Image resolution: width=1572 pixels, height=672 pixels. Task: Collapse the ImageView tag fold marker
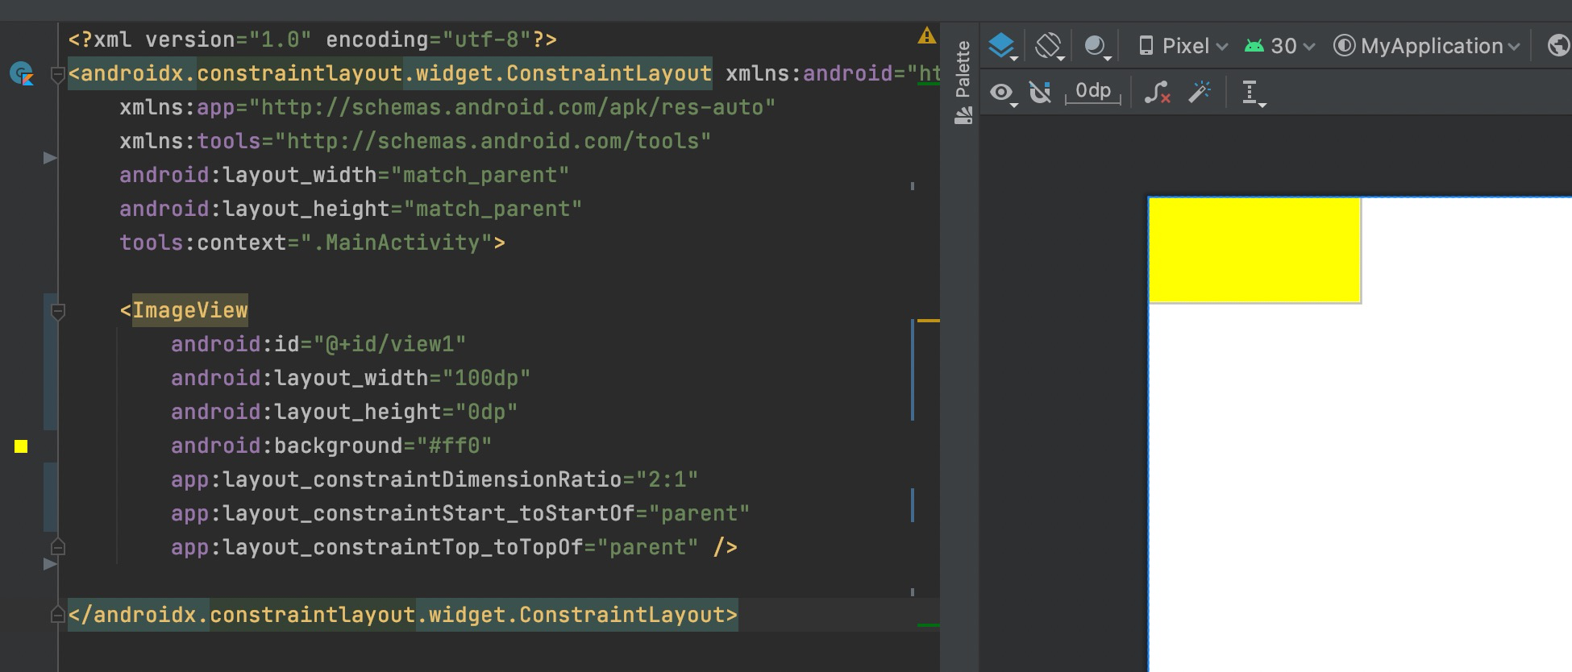57,311
